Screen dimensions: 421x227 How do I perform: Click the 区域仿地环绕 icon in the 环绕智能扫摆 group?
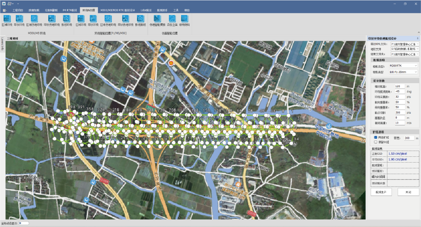tap(108, 20)
